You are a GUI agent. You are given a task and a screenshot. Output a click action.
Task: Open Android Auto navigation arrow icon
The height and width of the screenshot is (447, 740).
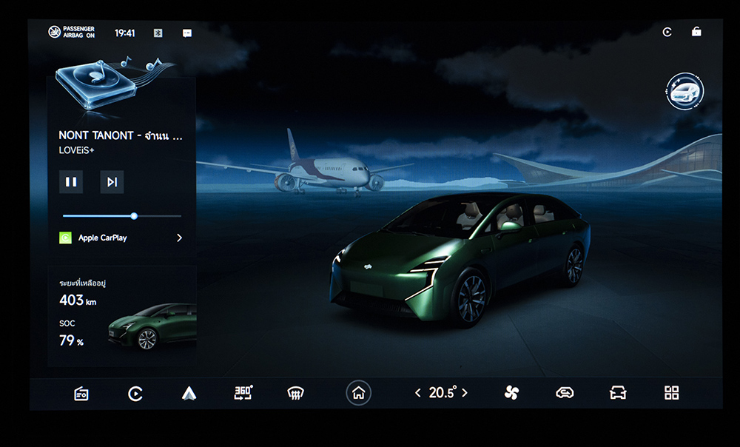(x=189, y=394)
